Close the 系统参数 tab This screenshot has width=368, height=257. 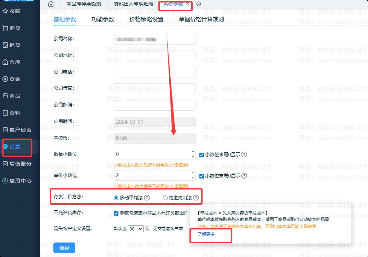(188, 4)
